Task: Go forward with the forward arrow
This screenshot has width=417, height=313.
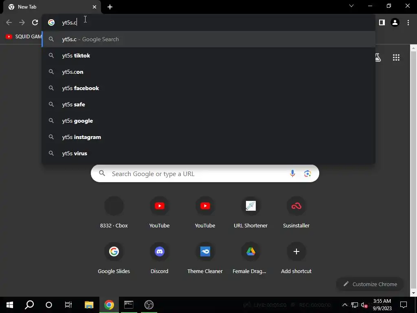Action: click(22, 22)
